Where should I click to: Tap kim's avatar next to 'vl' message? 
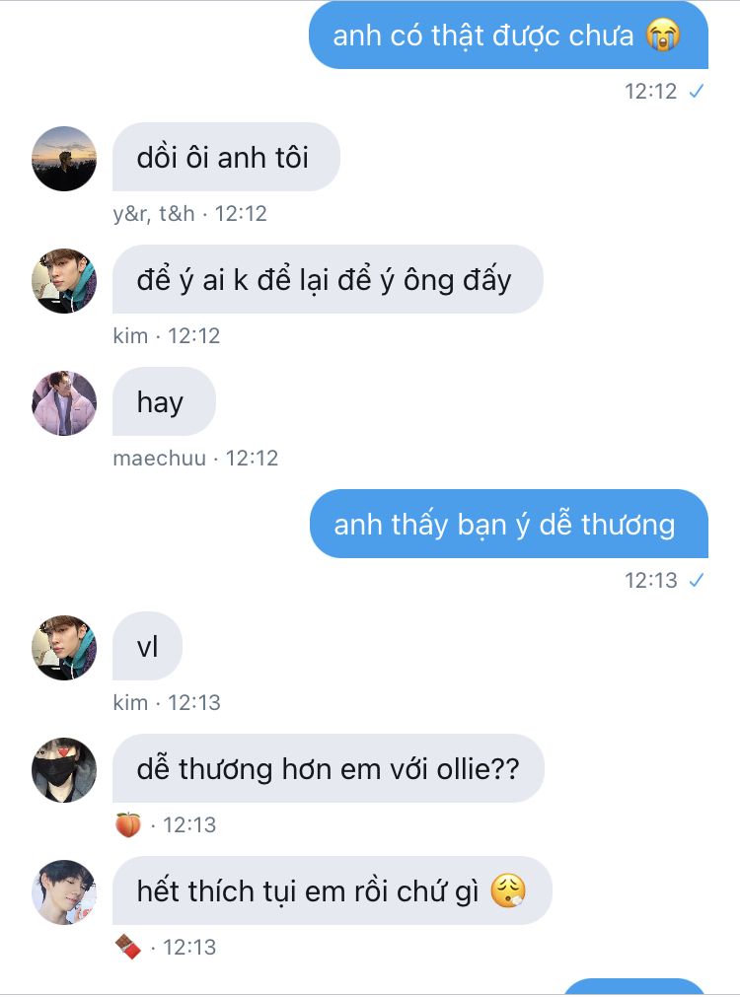(x=64, y=647)
